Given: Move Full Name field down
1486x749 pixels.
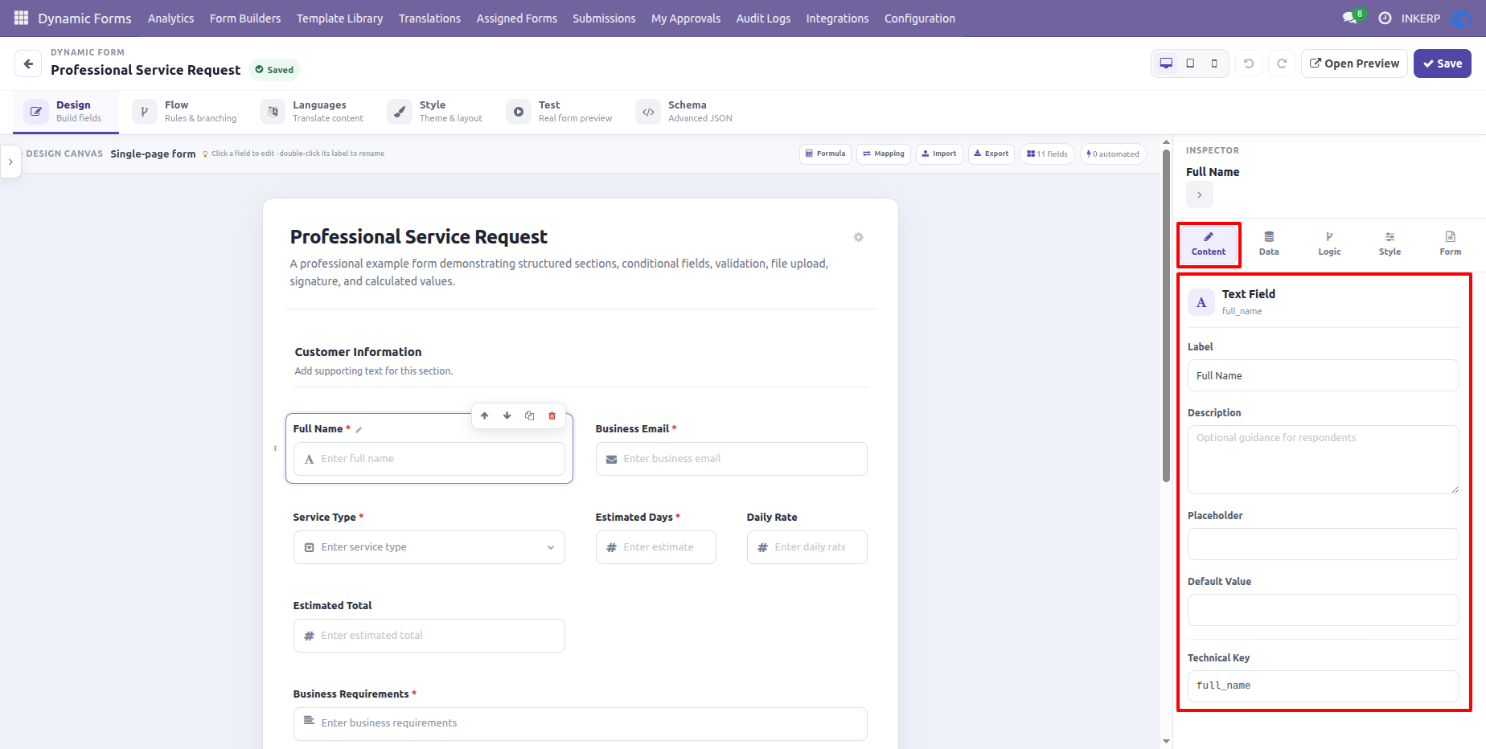Looking at the screenshot, I should 507,415.
